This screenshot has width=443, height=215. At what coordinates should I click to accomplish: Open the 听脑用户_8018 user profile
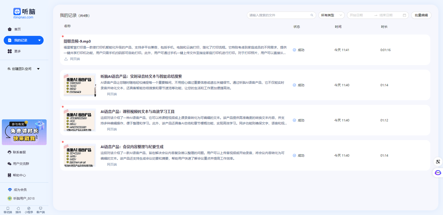tap(24, 198)
